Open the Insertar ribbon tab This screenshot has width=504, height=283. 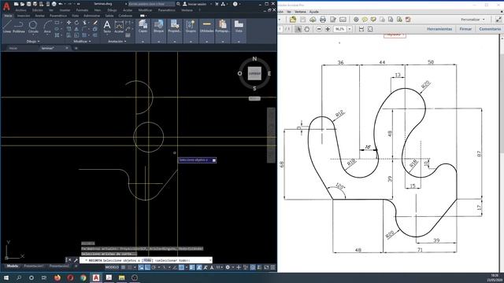[23, 16]
